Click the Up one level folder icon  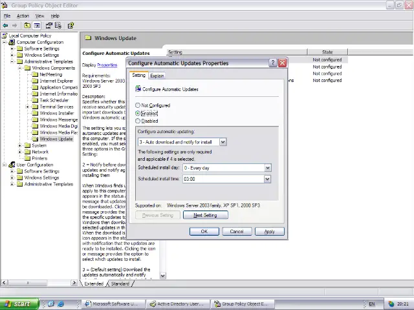pyautogui.click(x=27, y=25)
